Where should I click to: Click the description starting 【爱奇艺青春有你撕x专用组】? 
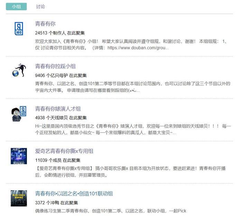[130, 172]
